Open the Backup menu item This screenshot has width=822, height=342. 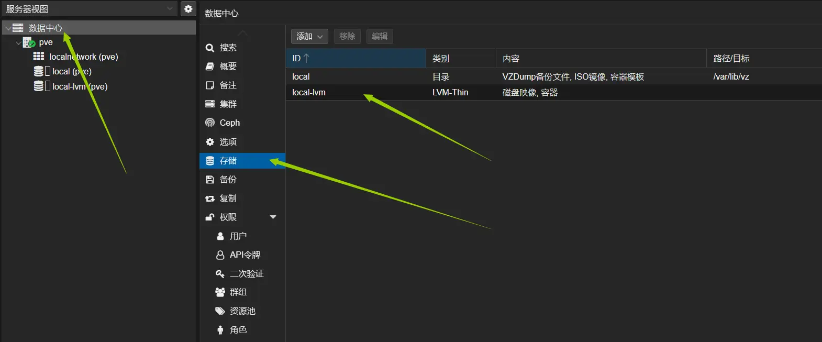[x=228, y=180]
